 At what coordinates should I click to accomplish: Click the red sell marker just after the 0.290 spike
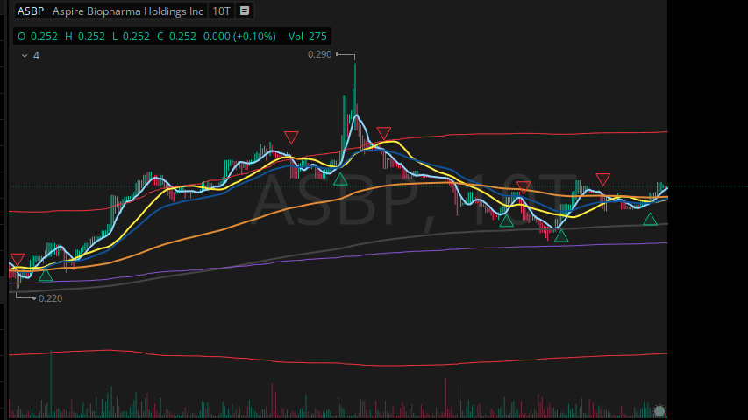tap(383, 132)
